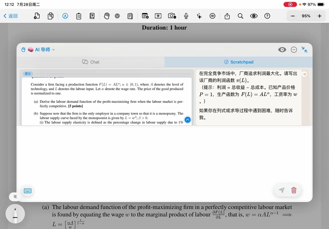Image resolution: width=329 pixels, height=229 pixels.
Task: Tap the 'Duration: 1 hour' heading
Action: pyautogui.click(x=164, y=27)
